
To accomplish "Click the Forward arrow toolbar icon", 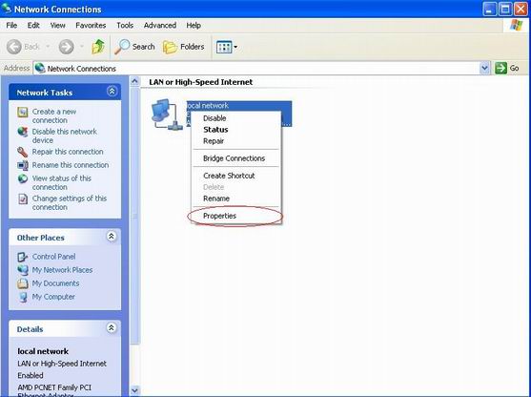I will point(66,47).
